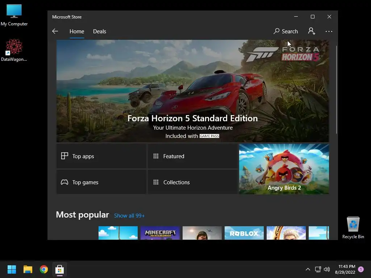Image resolution: width=371 pixels, height=278 pixels.
Task: Open network status in system tray
Action: (318, 269)
